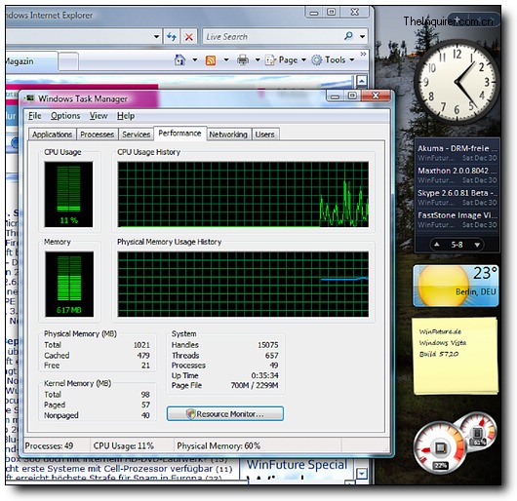The height and width of the screenshot is (501, 517).
Task: Select the Performance tab
Action: click(x=179, y=134)
